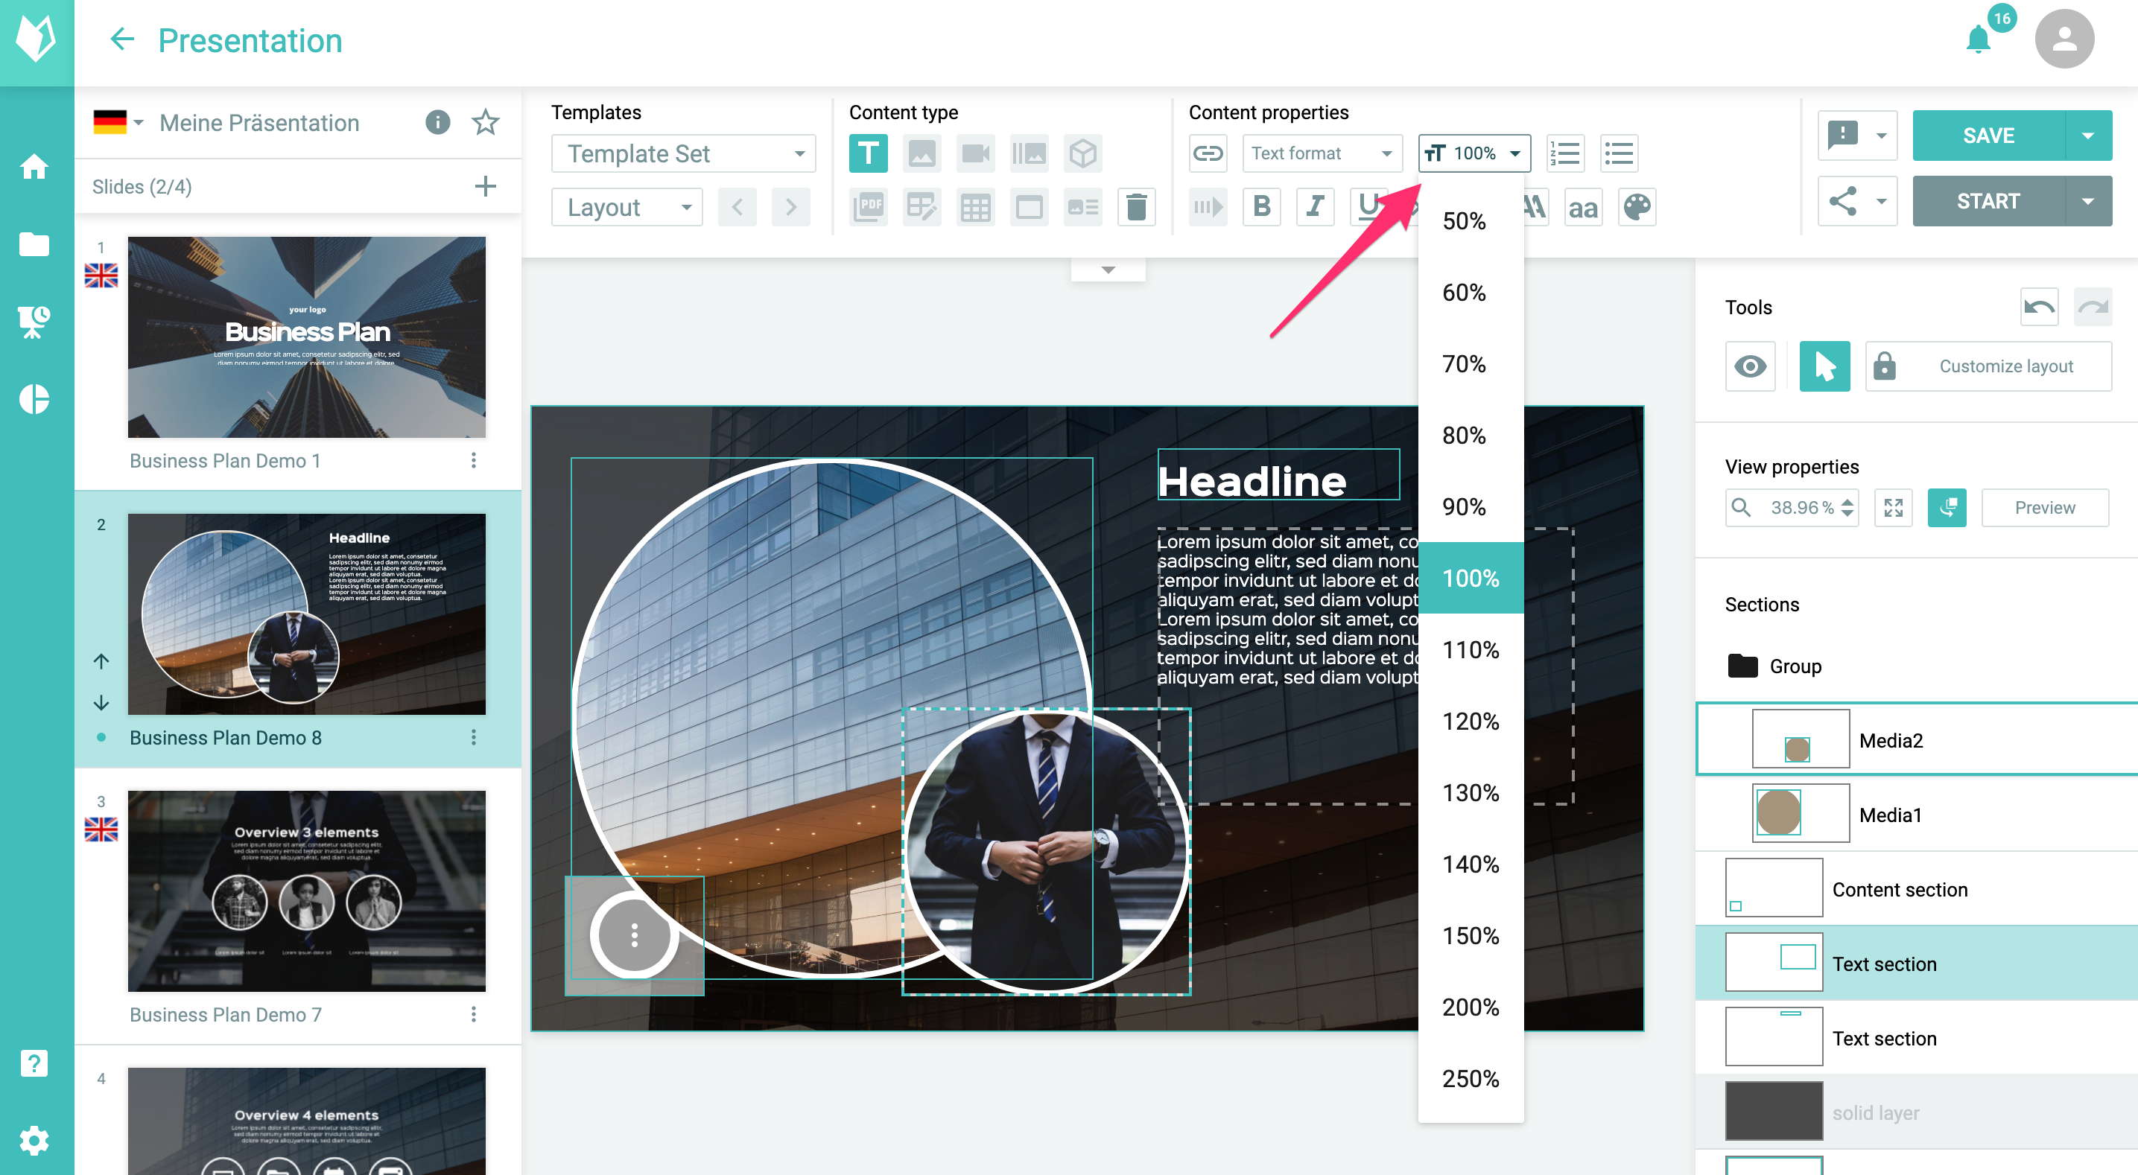Toggle the eye visibility tool
Screen dimensions: 2138x1175
tap(1750, 366)
